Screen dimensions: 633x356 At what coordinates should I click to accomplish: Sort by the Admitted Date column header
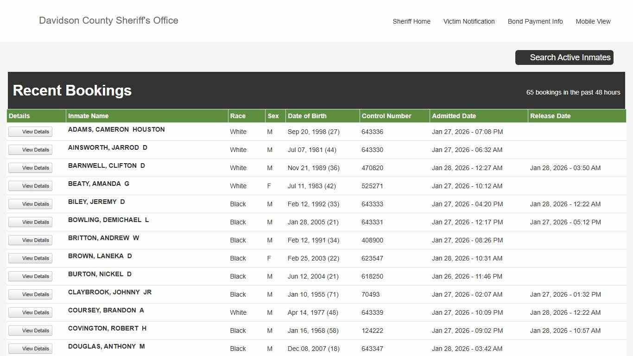pyautogui.click(x=454, y=116)
